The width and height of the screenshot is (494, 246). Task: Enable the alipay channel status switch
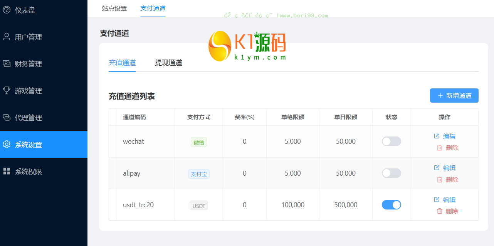coord(392,173)
